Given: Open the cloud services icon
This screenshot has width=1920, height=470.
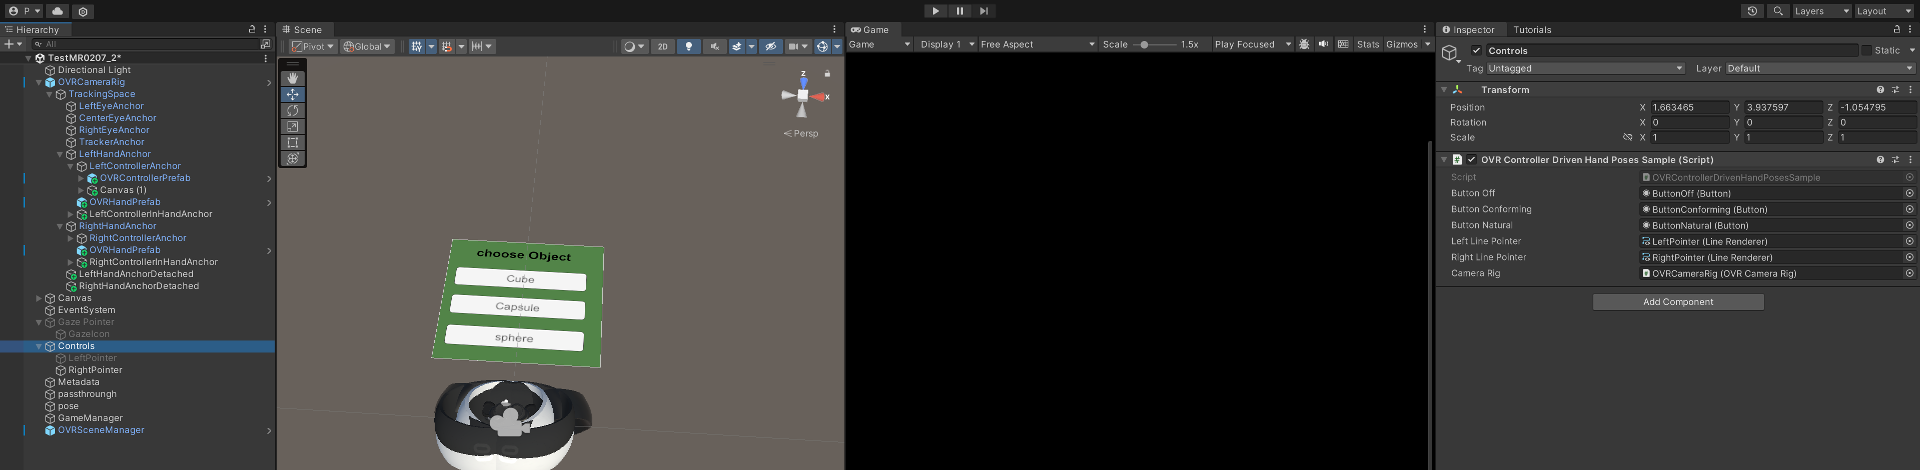Looking at the screenshot, I should point(58,11).
